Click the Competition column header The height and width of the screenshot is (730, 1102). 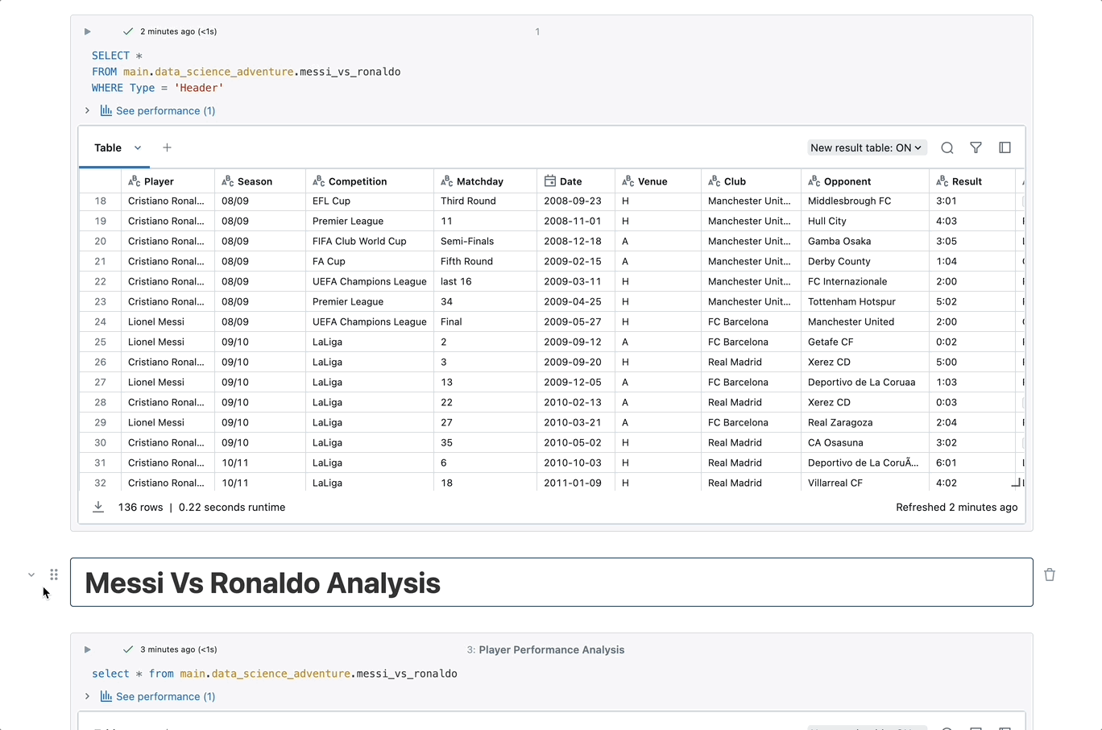(358, 181)
